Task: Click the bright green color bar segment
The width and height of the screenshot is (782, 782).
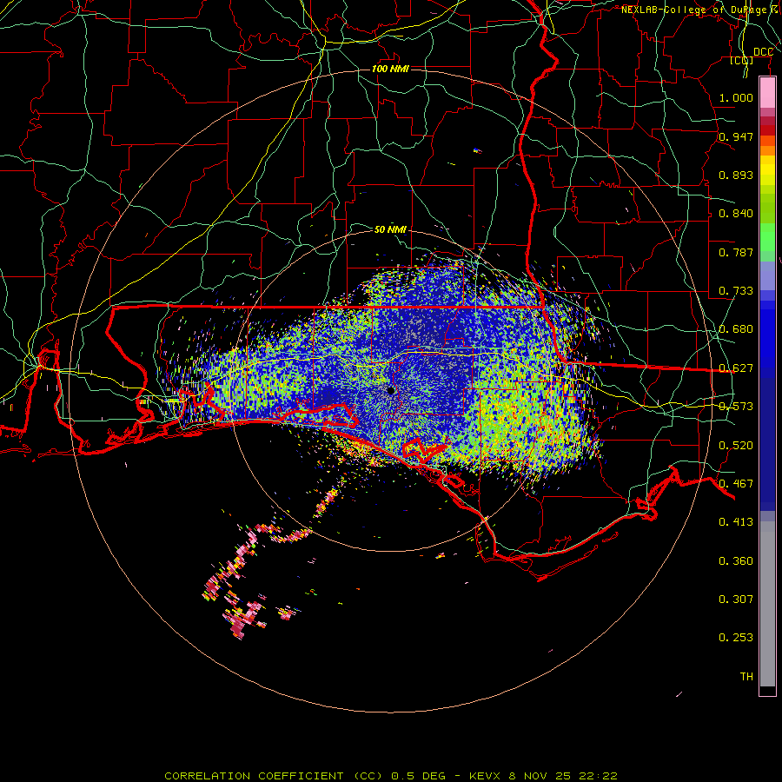Action: tap(767, 237)
